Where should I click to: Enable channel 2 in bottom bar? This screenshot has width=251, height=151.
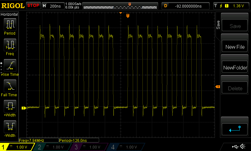coord(53,147)
